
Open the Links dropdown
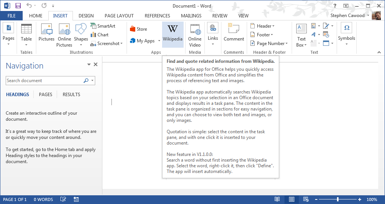coord(213,35)
